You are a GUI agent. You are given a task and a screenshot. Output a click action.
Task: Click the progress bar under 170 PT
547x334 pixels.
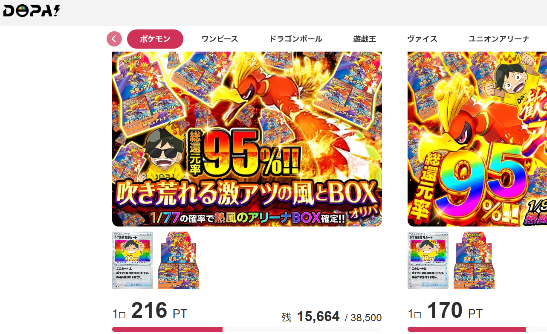point(477,329)
